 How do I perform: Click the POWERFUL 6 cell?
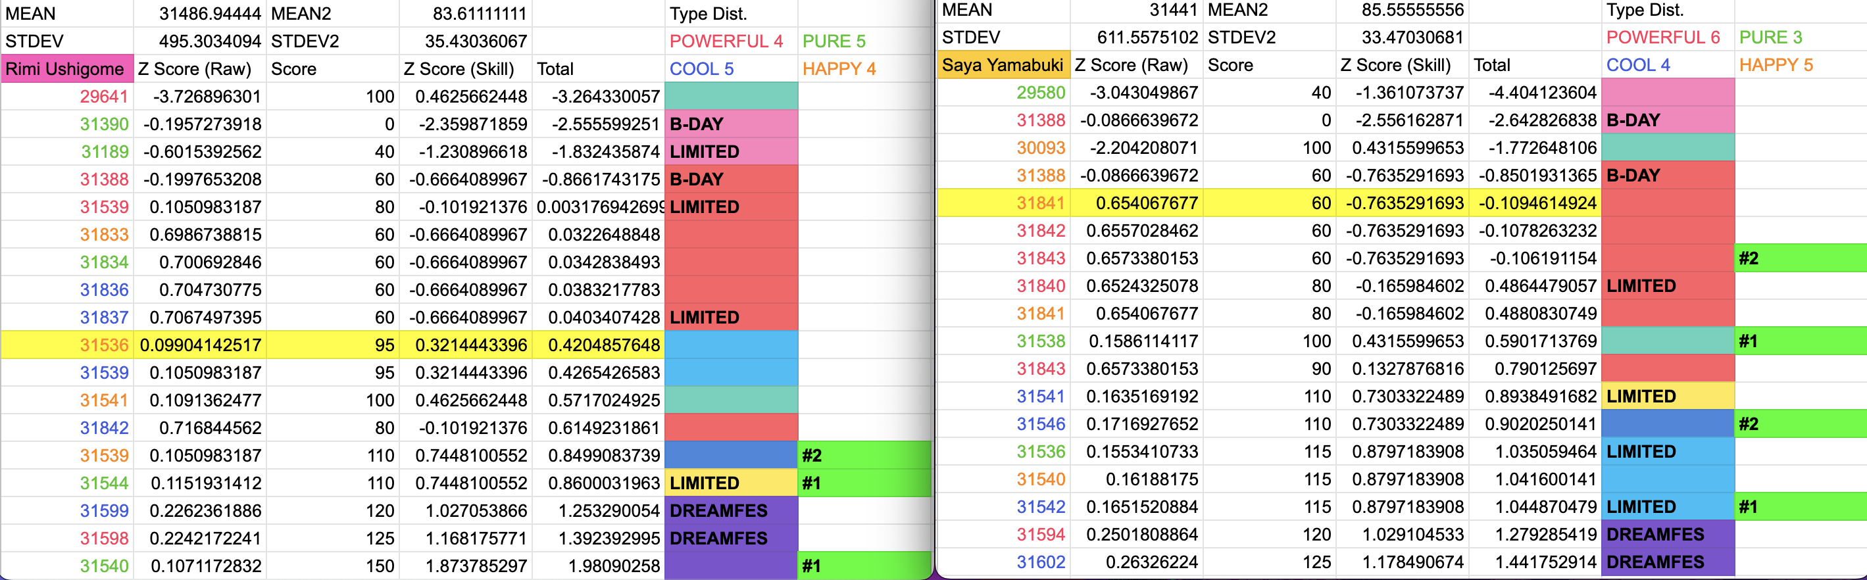point(1666,37)
